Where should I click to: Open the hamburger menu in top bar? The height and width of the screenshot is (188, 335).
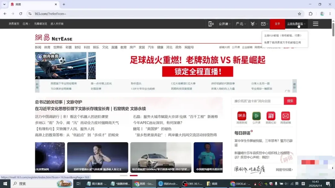[x=315, y=24]
